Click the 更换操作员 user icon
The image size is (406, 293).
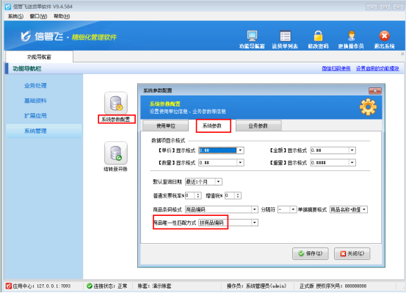[x=351, y=36]
